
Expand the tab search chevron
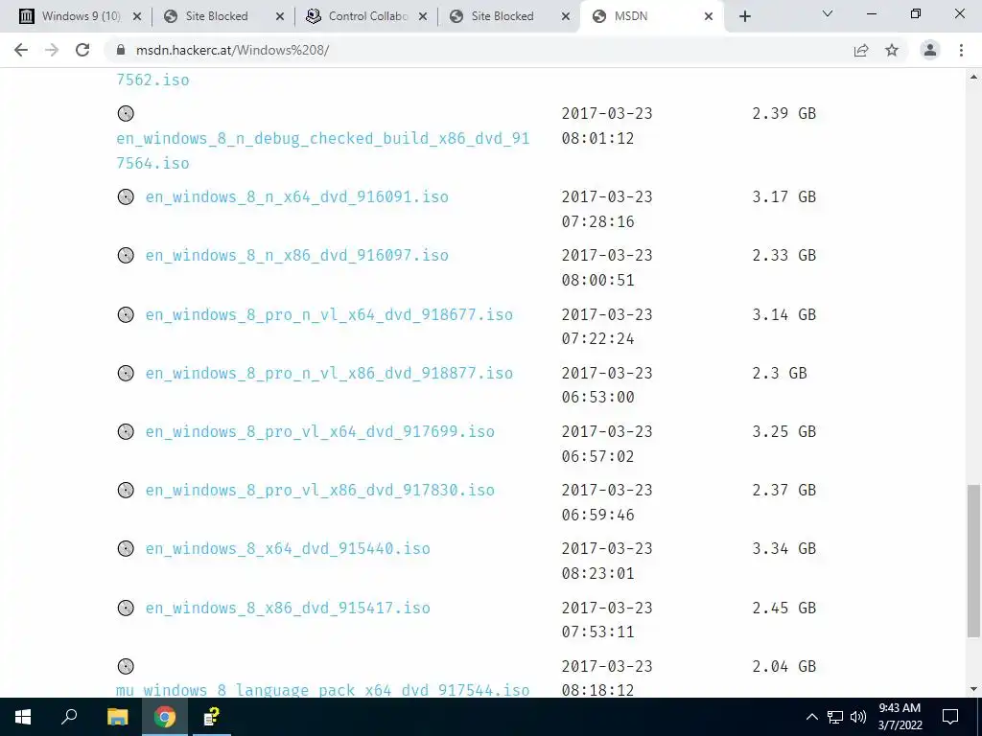(828, 13)
